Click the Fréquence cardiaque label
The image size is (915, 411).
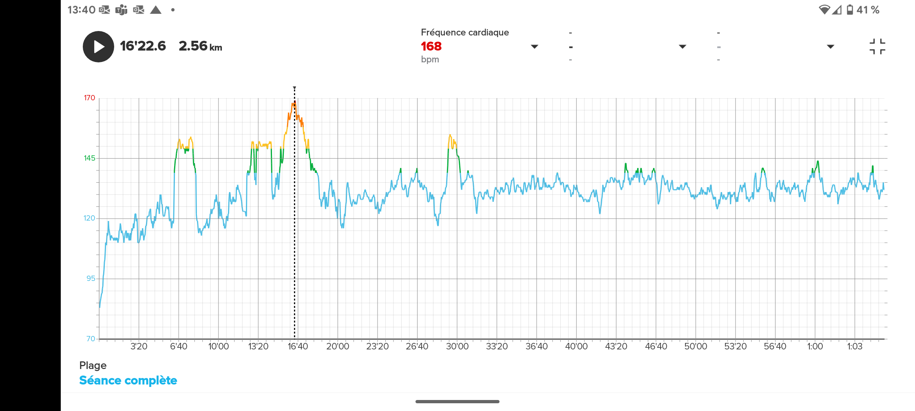465,32
